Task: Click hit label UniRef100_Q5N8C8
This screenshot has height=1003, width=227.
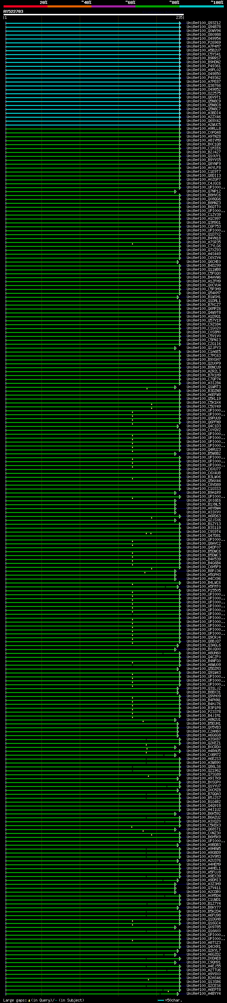Action: pyautogui.click(x=203, y=105)
